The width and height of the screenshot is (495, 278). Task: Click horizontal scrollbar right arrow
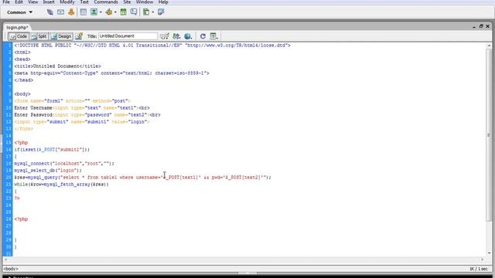[482, 259]
